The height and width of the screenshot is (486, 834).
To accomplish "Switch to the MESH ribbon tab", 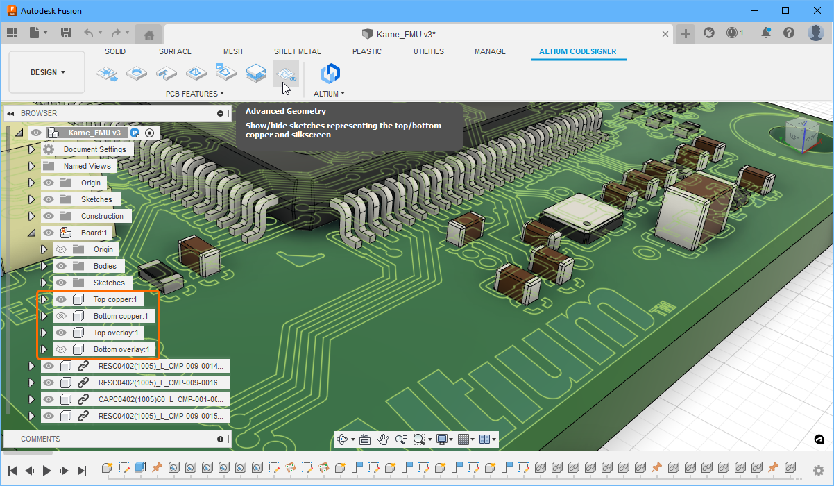I will 233,51.
